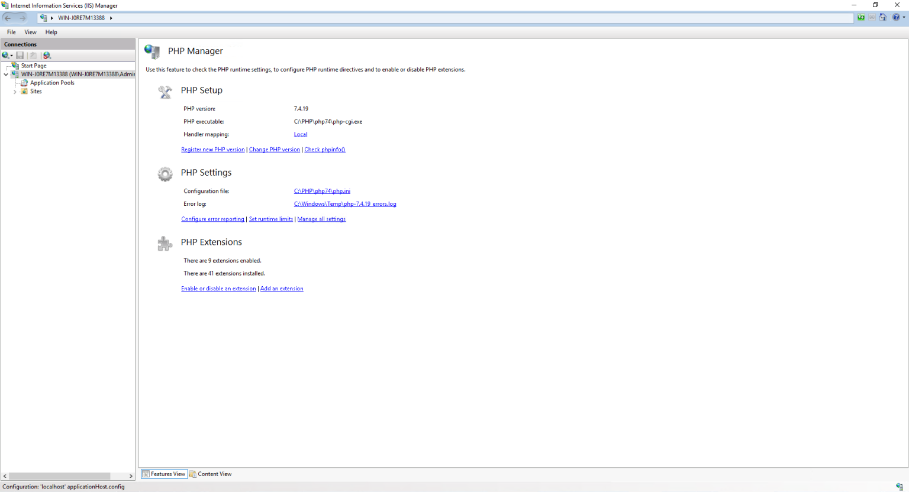Select the Application Pools tree item

pos(52,82)
